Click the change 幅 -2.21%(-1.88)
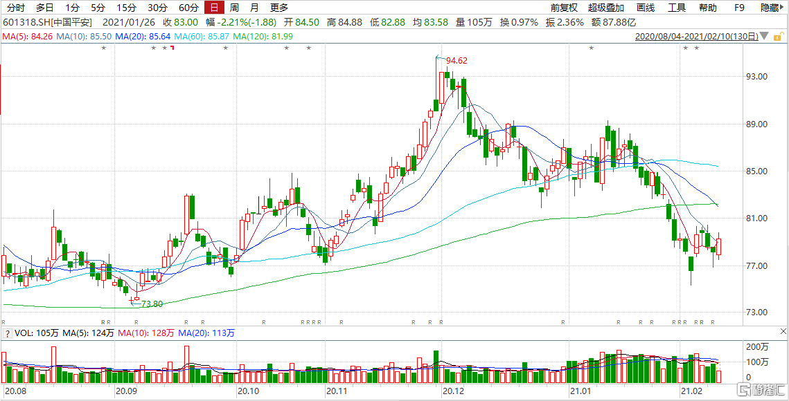Viewport: 789px width, 401px height. tap(240, 22)
